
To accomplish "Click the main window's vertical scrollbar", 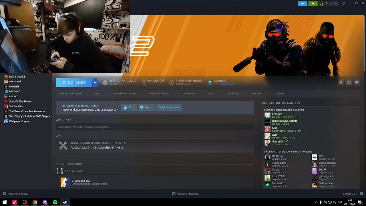I will click(365, 43).
